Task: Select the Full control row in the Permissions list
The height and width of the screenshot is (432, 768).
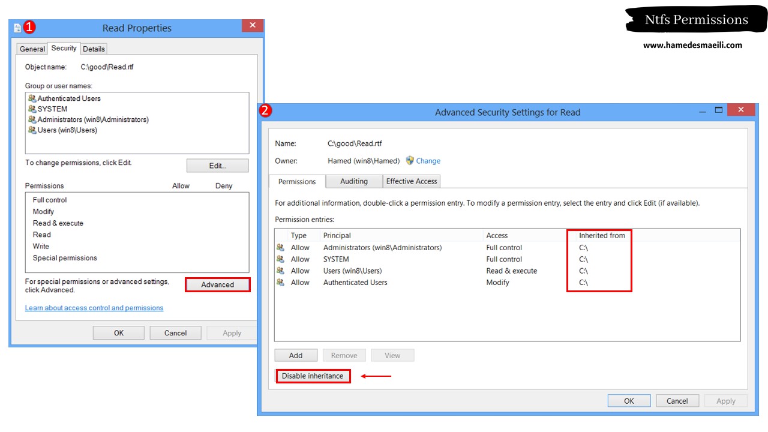Action: [x=137, y=200]
